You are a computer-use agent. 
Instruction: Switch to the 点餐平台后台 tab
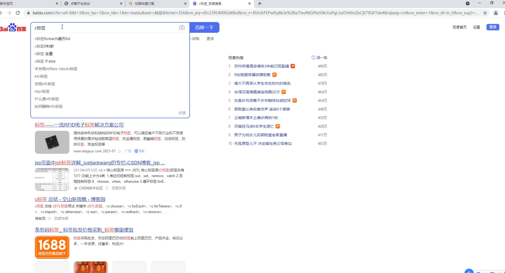(x=93, y=3)
